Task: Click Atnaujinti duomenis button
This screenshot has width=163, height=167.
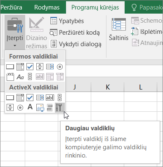Action: pos(147,43)
